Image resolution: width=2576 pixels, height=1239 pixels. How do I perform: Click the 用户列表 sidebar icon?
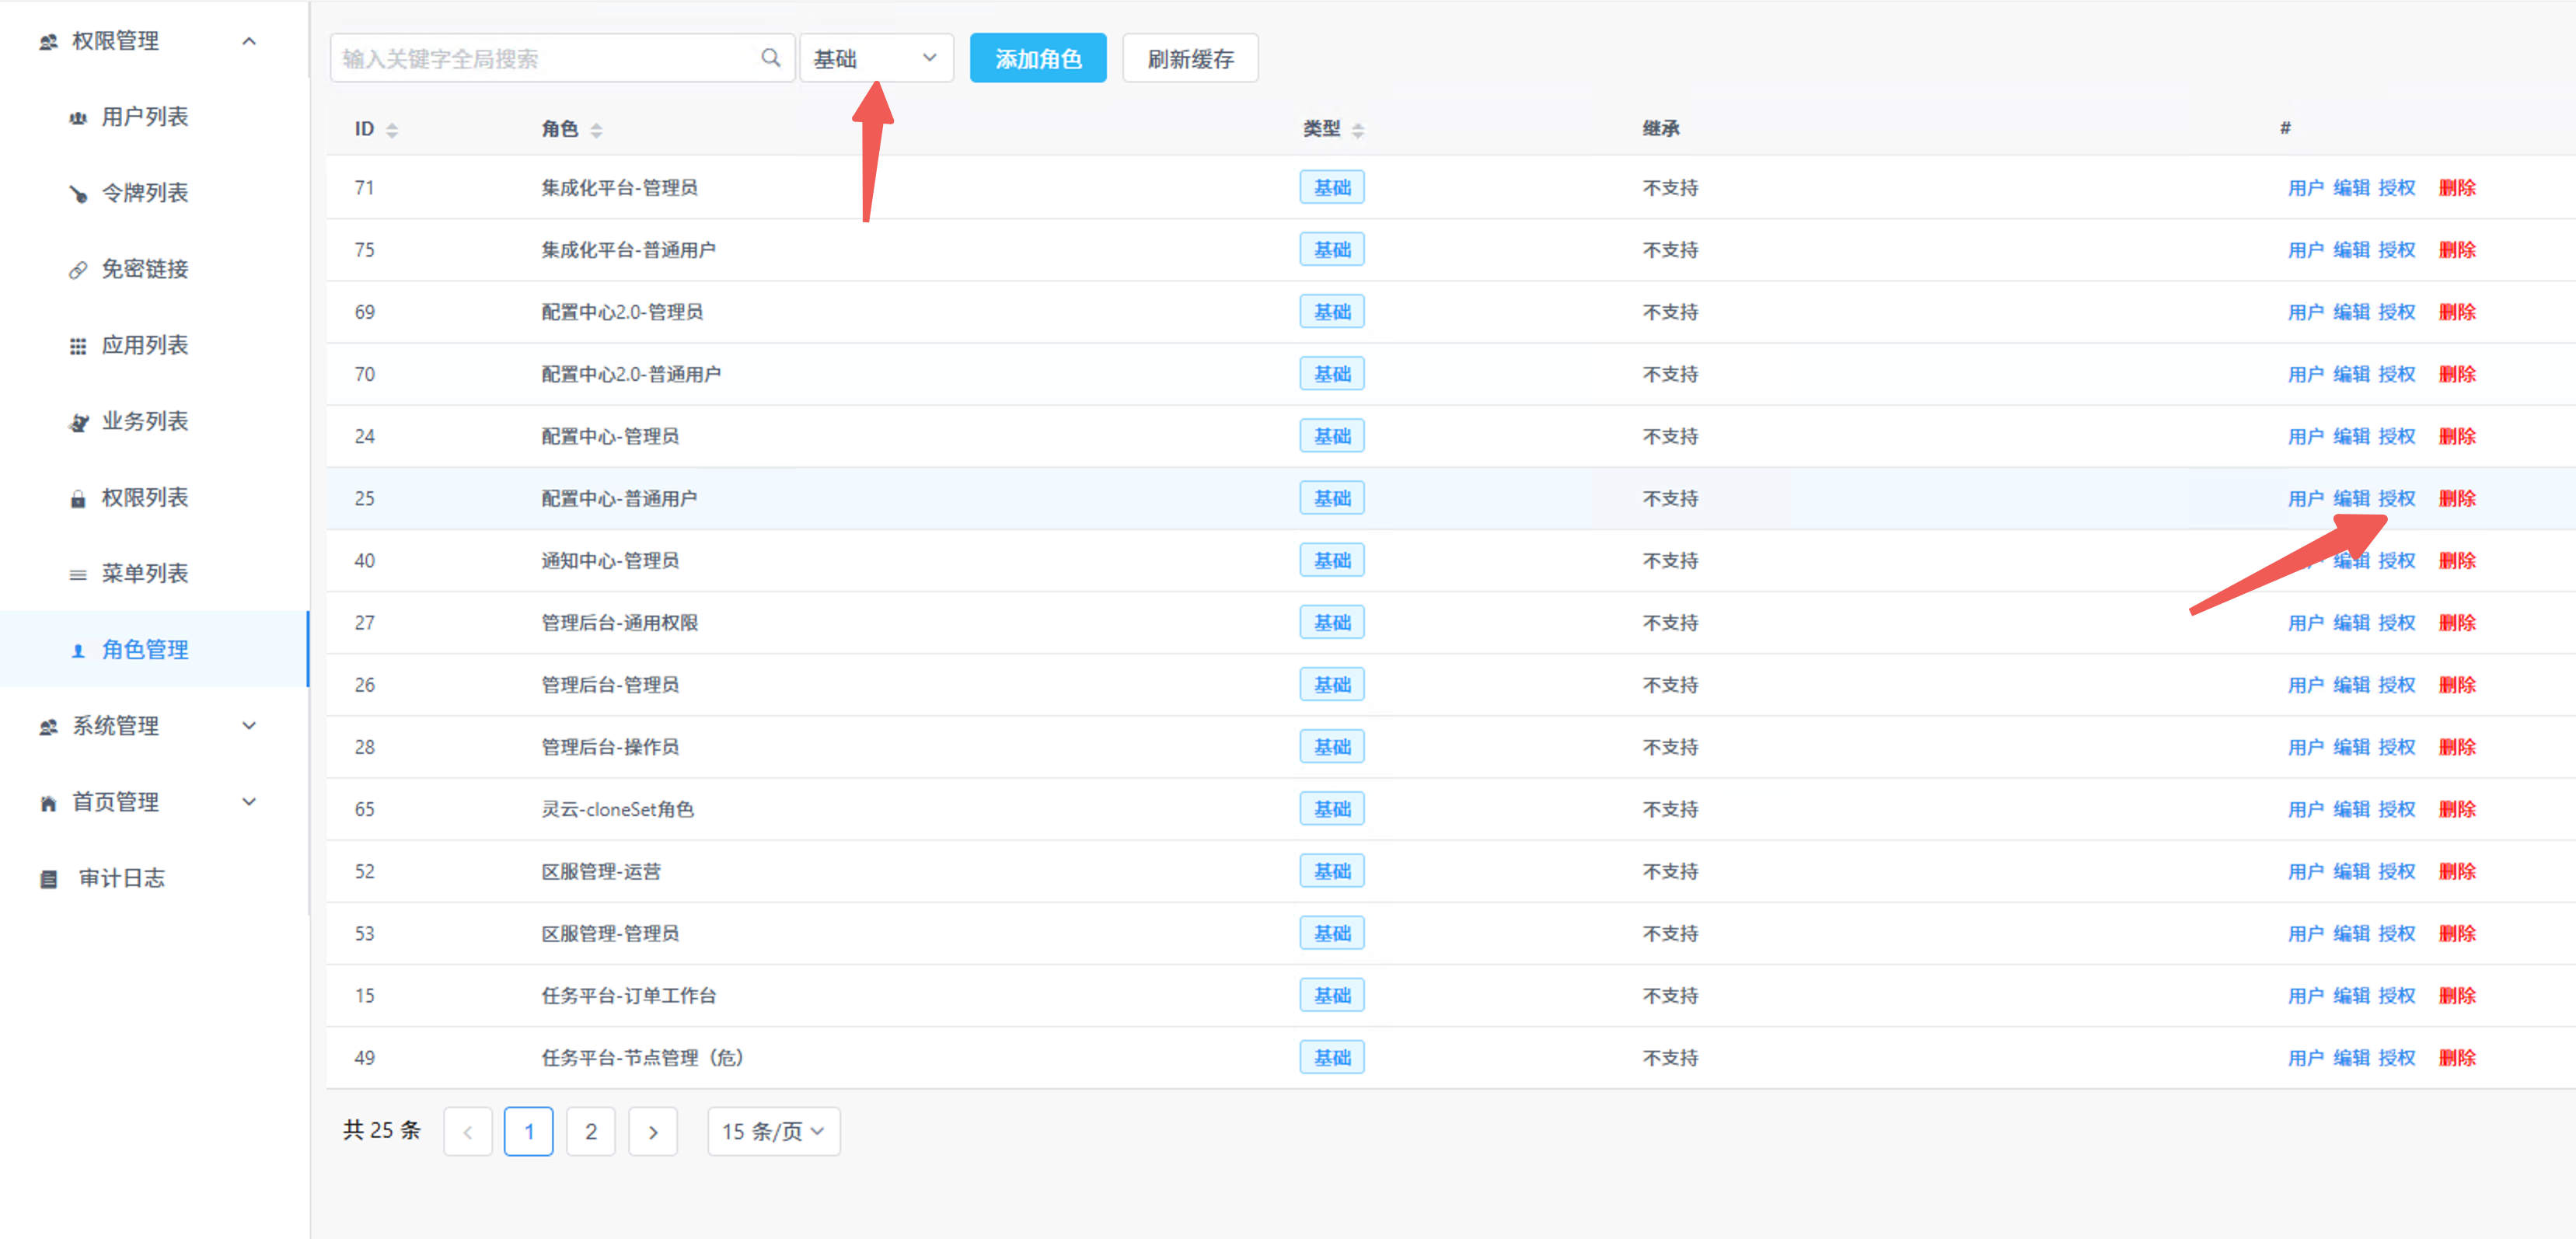tap(78, 118)
